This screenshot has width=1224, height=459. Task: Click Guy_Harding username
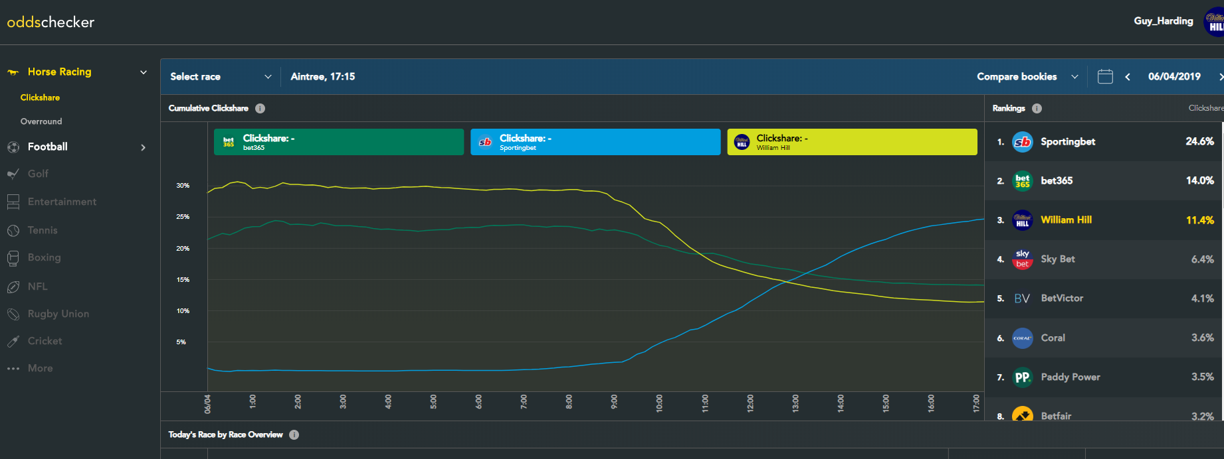pyautogui.click(x=1164, y=21)
